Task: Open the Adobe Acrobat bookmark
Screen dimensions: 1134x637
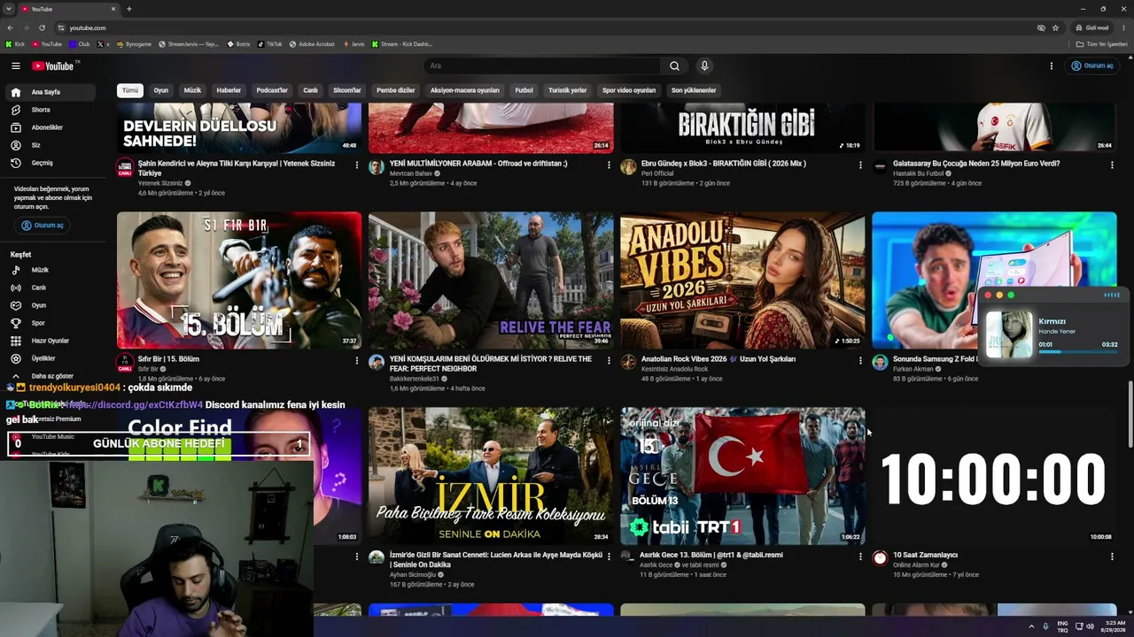Action: coord(312,44)
